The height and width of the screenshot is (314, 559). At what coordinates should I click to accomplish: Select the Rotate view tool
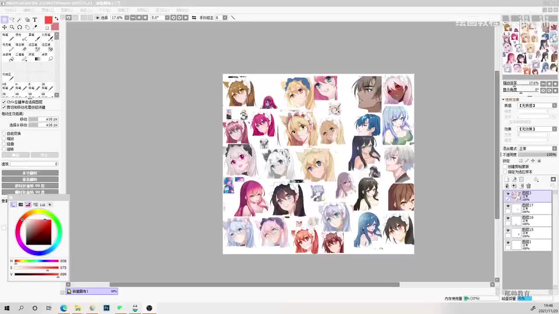[20, 27]
